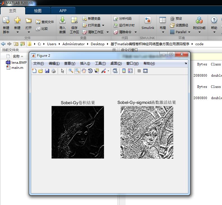This screenshot has width=222, height=205.
Task: Click Administrator in the address path
Action: point(73,44)
